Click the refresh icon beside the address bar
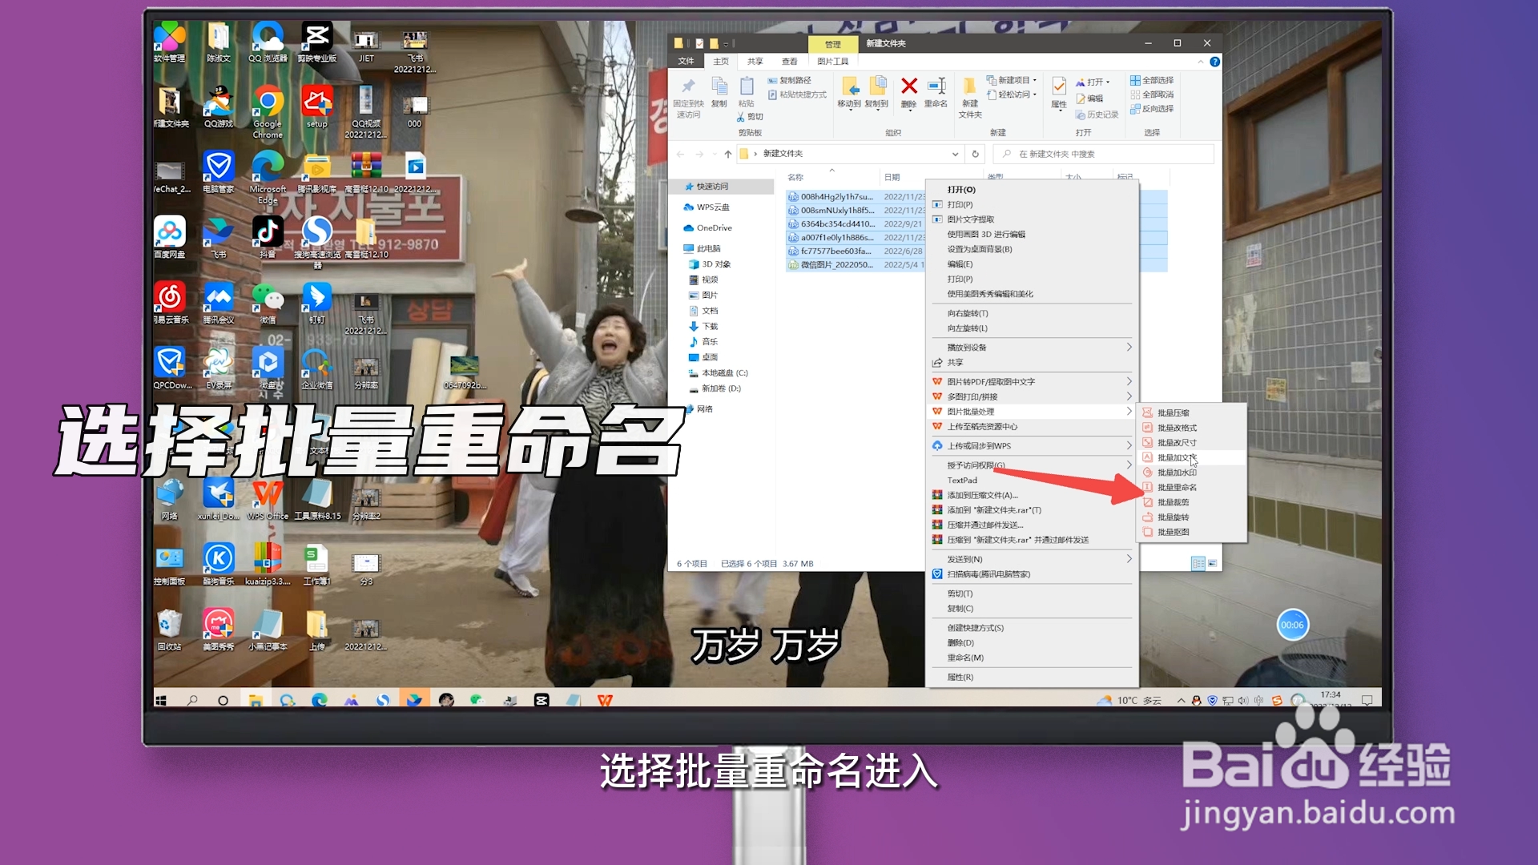 point(975,154)
